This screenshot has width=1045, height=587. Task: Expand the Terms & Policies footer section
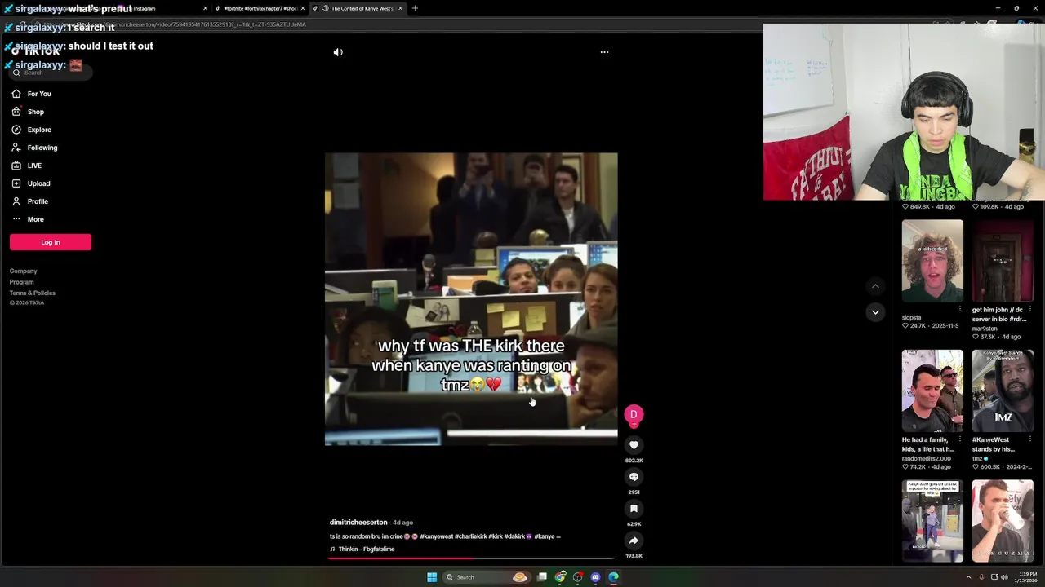33,293
